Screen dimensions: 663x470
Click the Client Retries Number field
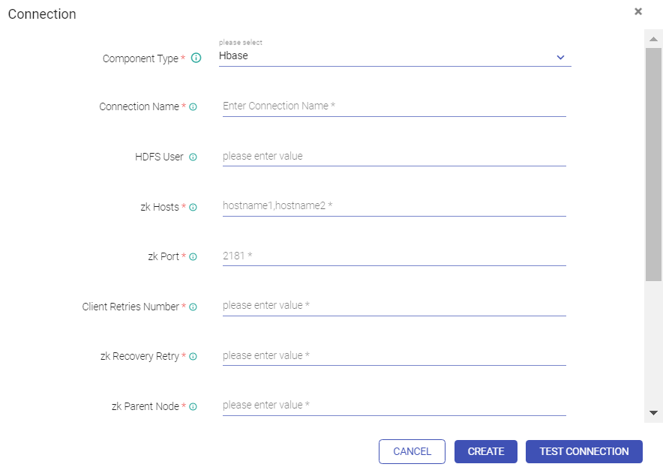coord(394,306)
